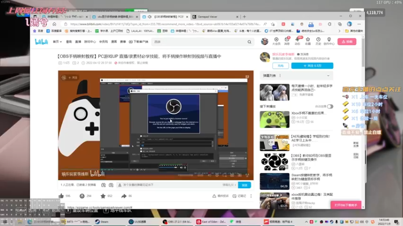Click the read-aloud icon in address bar

(265, 24)
